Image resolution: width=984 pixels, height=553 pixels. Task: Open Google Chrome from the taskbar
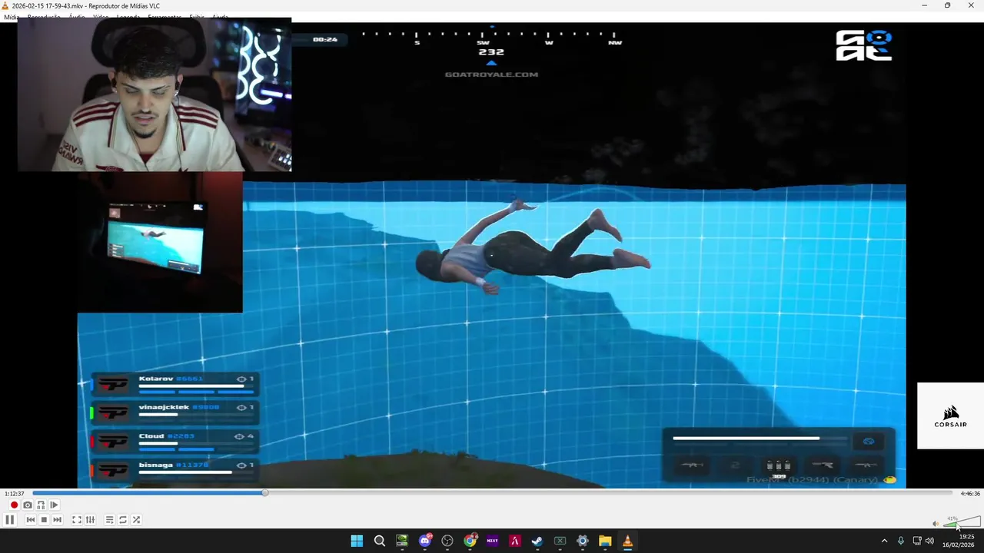(470, 541)
